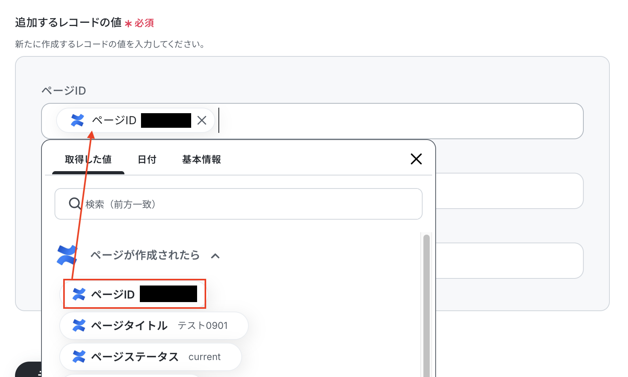Click inside the ページID input field
Image resolution: width=628 pixels, height=377 pixels.
click(399, 121)
